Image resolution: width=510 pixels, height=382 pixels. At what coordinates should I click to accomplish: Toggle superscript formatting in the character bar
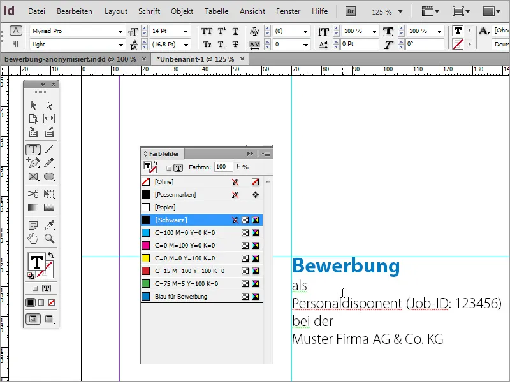(x=221, y=31)
